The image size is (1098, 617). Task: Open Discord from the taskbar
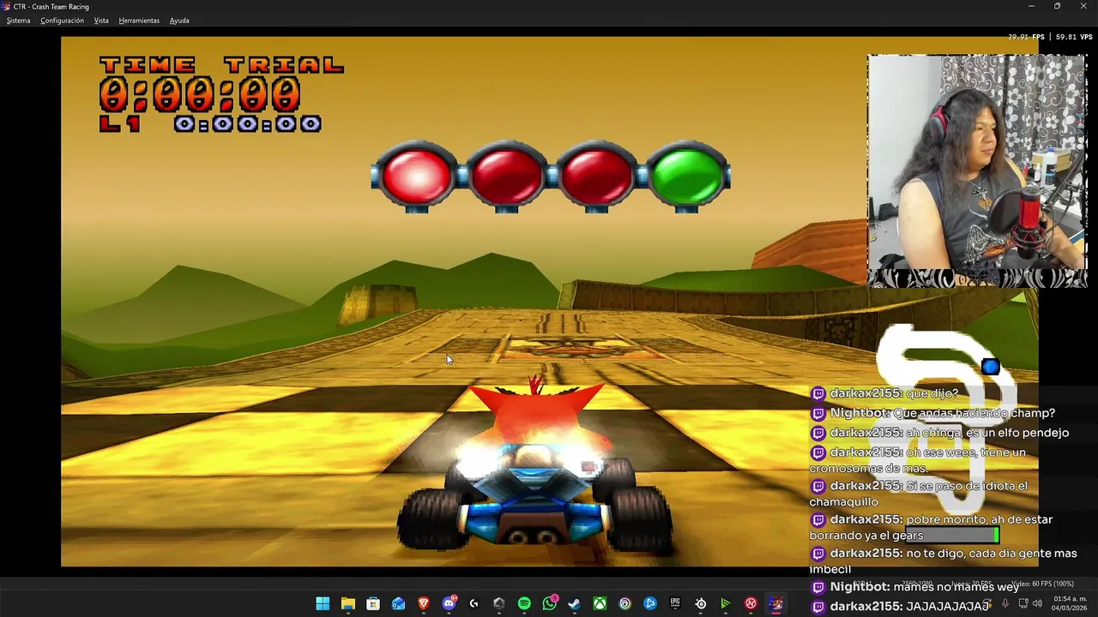point(449,604)
